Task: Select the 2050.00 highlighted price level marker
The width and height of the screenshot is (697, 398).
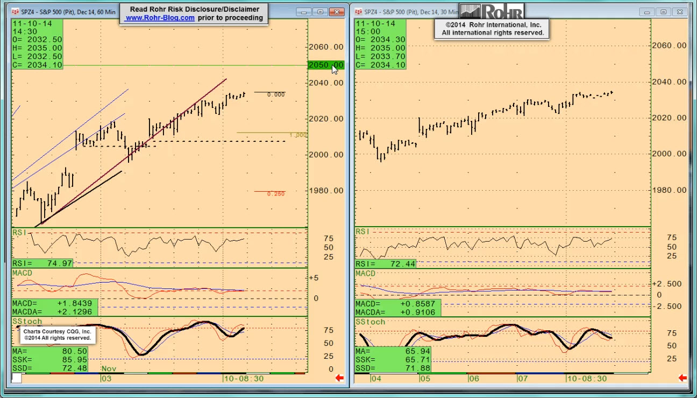Action: point(325,65)
